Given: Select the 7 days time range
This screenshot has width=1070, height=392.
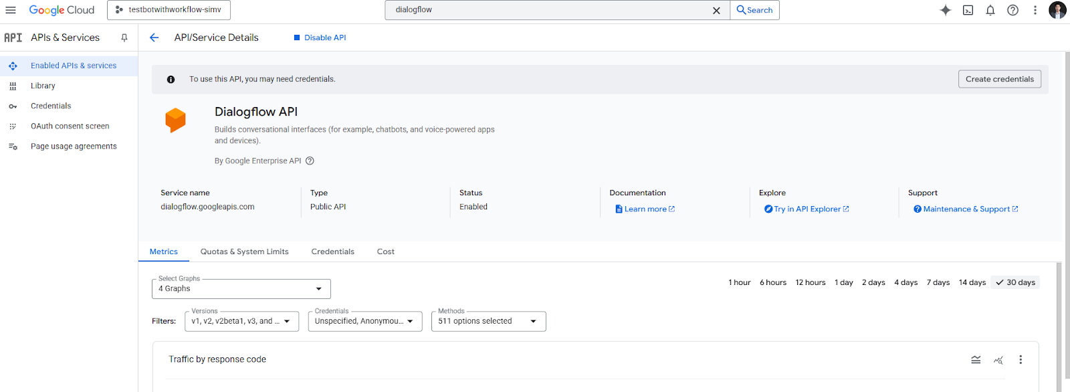Looking at the screenshot, I should (x=938, y=282).
